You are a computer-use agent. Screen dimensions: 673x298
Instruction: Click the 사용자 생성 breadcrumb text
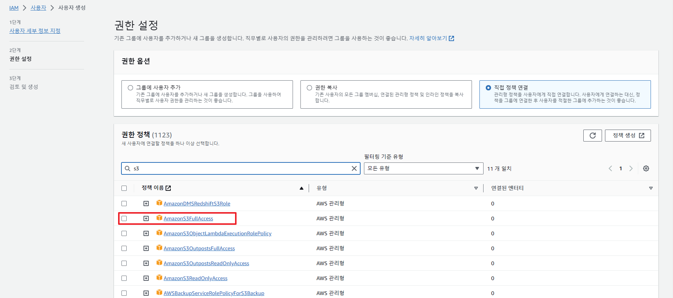pos(72,8)
